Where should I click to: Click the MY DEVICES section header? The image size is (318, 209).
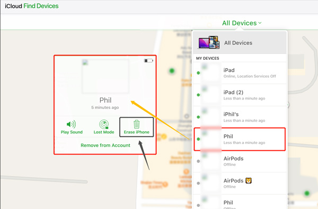207,58
